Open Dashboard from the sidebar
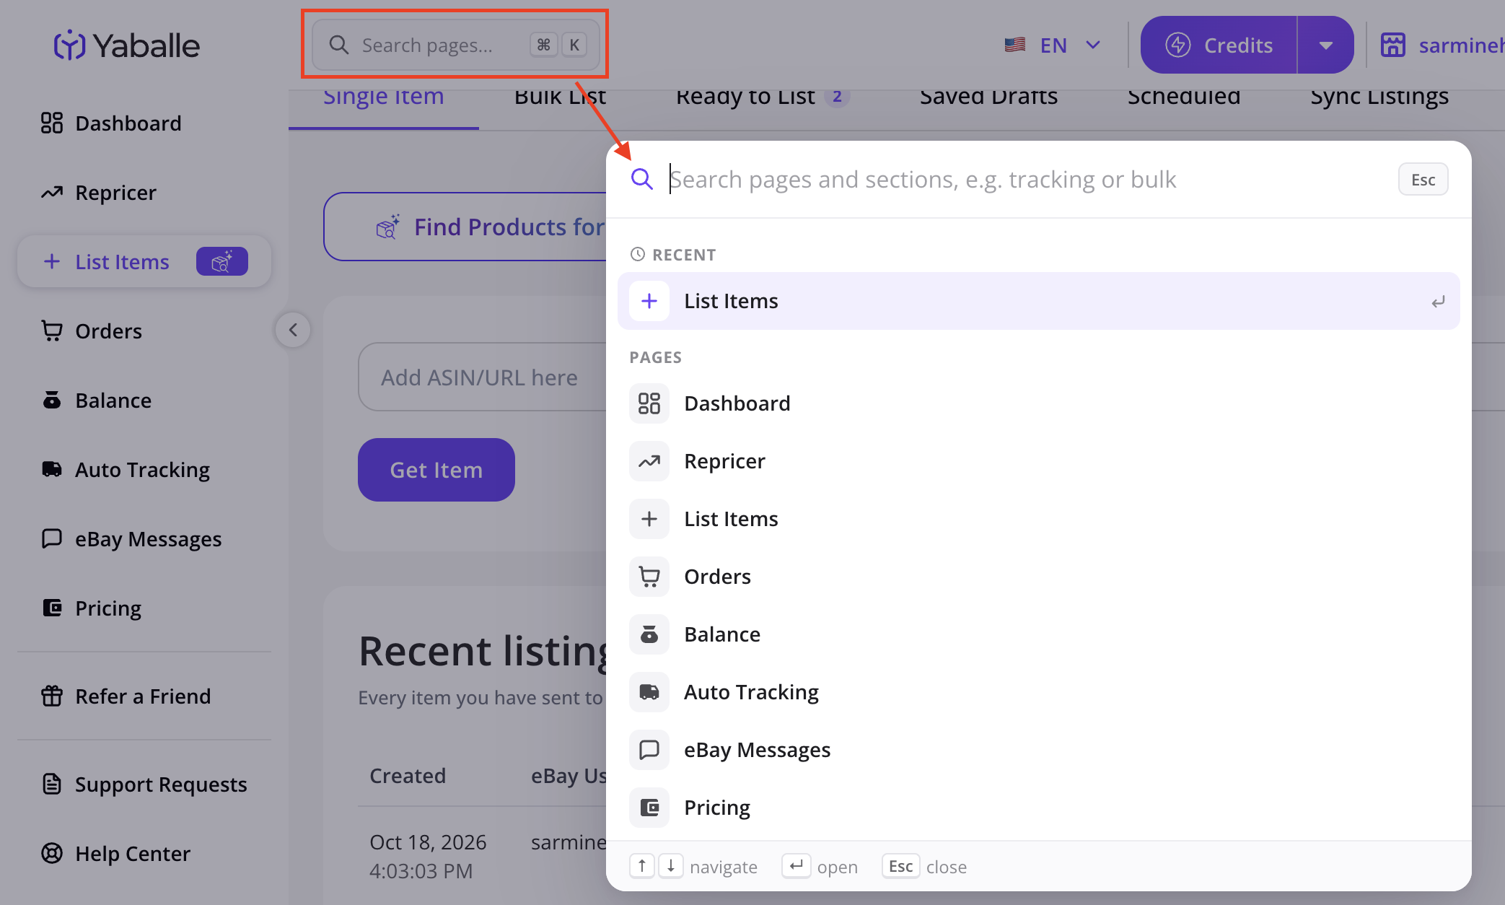This screenshot has width=1505, height=905. click(128, 123)
